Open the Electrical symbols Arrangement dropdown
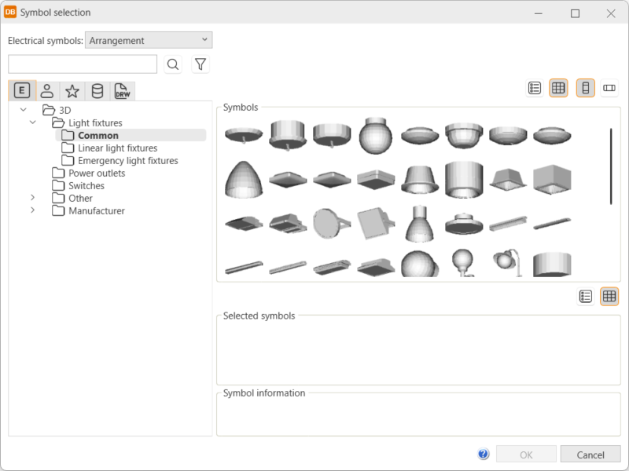This screenshot has width=629, height=471. [x=149, y=40]
